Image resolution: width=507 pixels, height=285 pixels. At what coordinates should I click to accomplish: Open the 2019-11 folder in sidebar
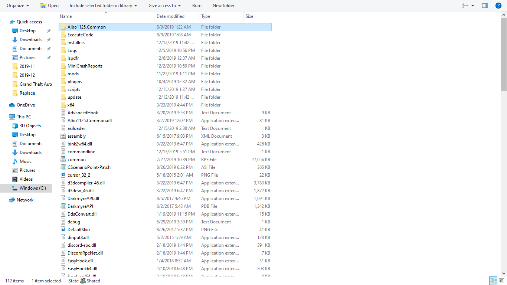point(27,66)
